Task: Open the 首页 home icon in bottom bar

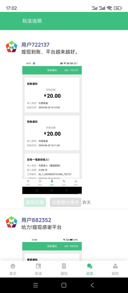Action: click(13, 266)
